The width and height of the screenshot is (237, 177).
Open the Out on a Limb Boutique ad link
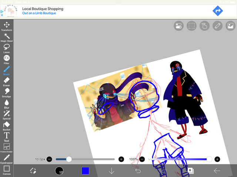[x=39, y=13]
